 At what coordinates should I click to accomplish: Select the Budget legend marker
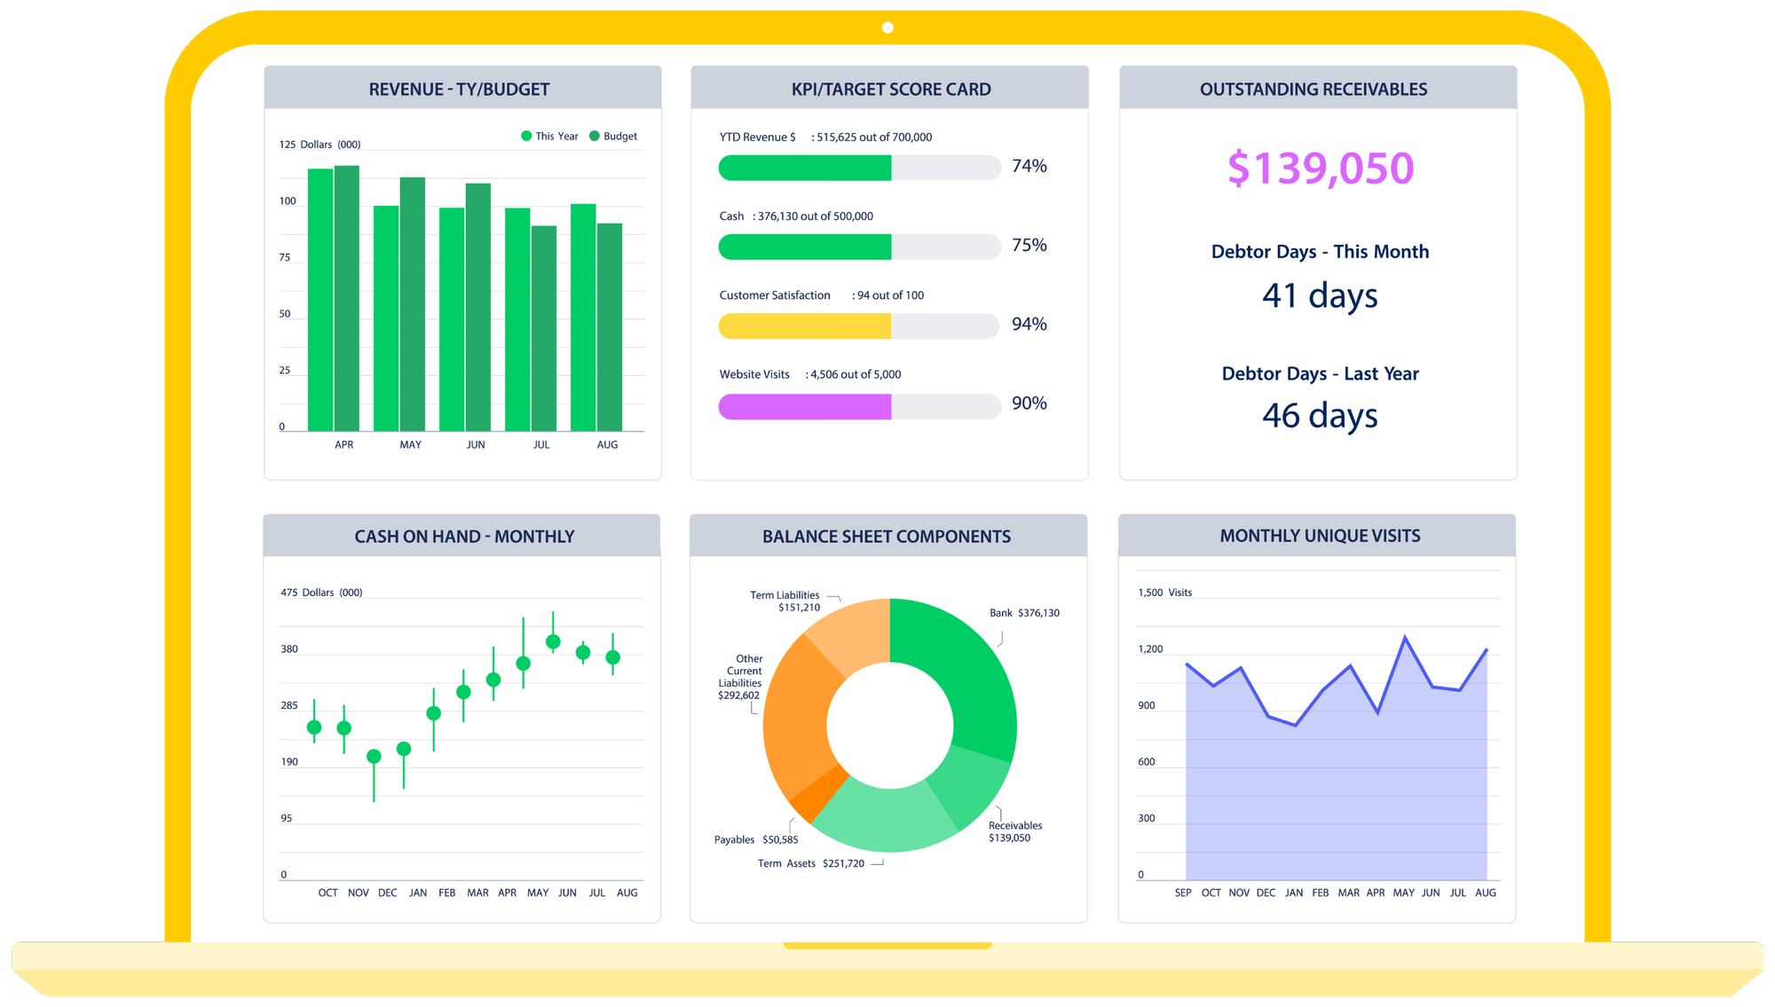coord(596,136)
